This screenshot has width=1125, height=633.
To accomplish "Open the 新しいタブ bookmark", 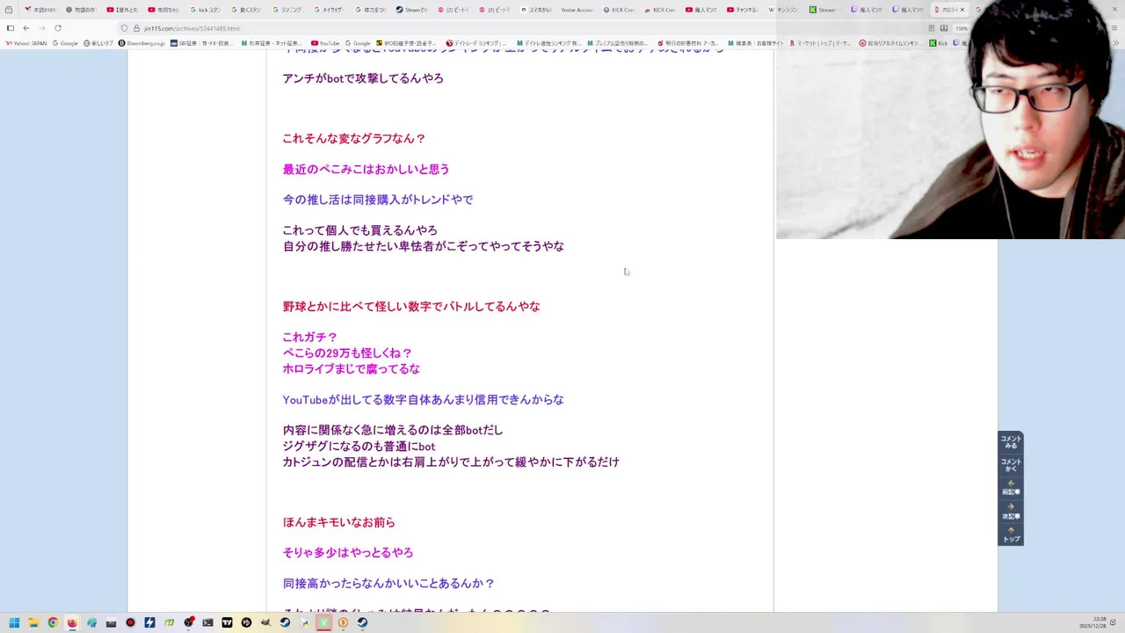I will [98, 43].
